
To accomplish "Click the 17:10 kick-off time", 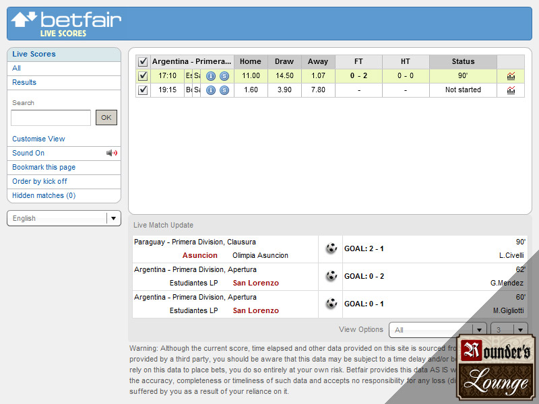I will 167,76.
